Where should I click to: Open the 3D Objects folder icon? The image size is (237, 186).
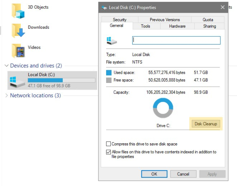(18, 11)
